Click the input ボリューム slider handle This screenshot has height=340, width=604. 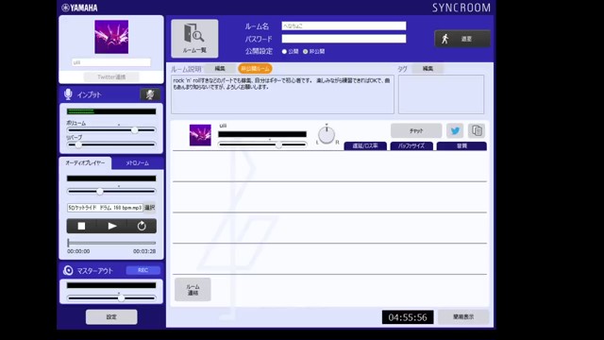click(x=134, y=130)
